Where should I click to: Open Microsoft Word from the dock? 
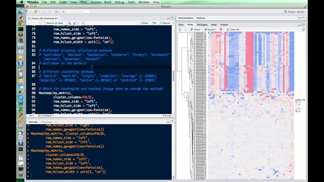pos(21,103)
